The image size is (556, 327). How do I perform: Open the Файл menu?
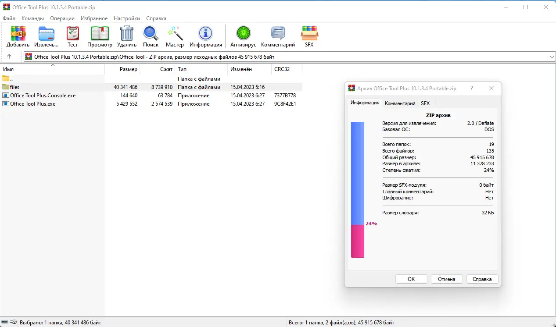tap(8, 18)
